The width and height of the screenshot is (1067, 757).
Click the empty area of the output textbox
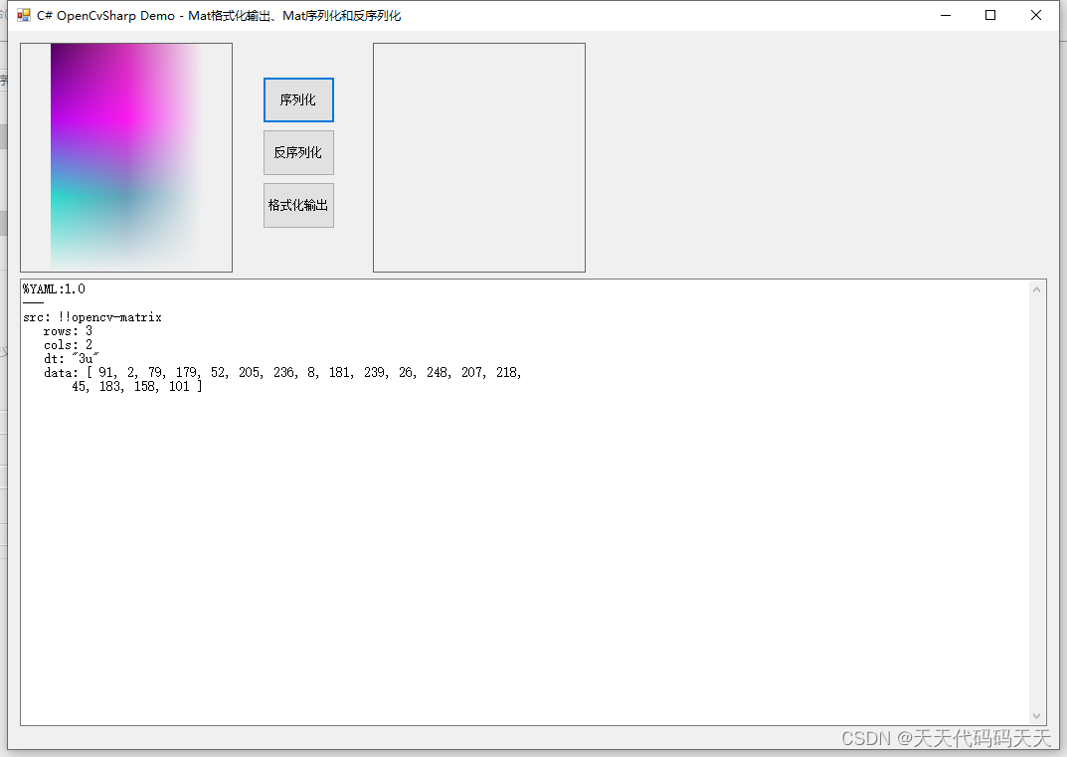coord(524,558)
